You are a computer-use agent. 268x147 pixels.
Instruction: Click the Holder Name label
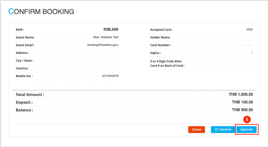click(160, 37)
